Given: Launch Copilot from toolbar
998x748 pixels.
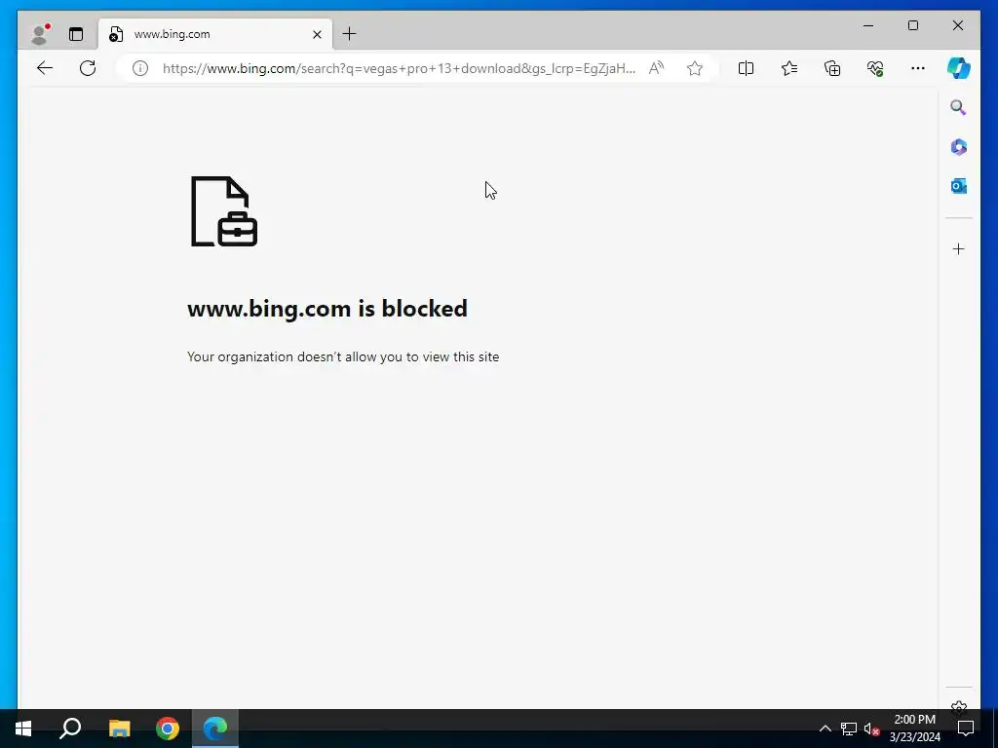Looking at the screenshot, I should click(x=959, y=68).
